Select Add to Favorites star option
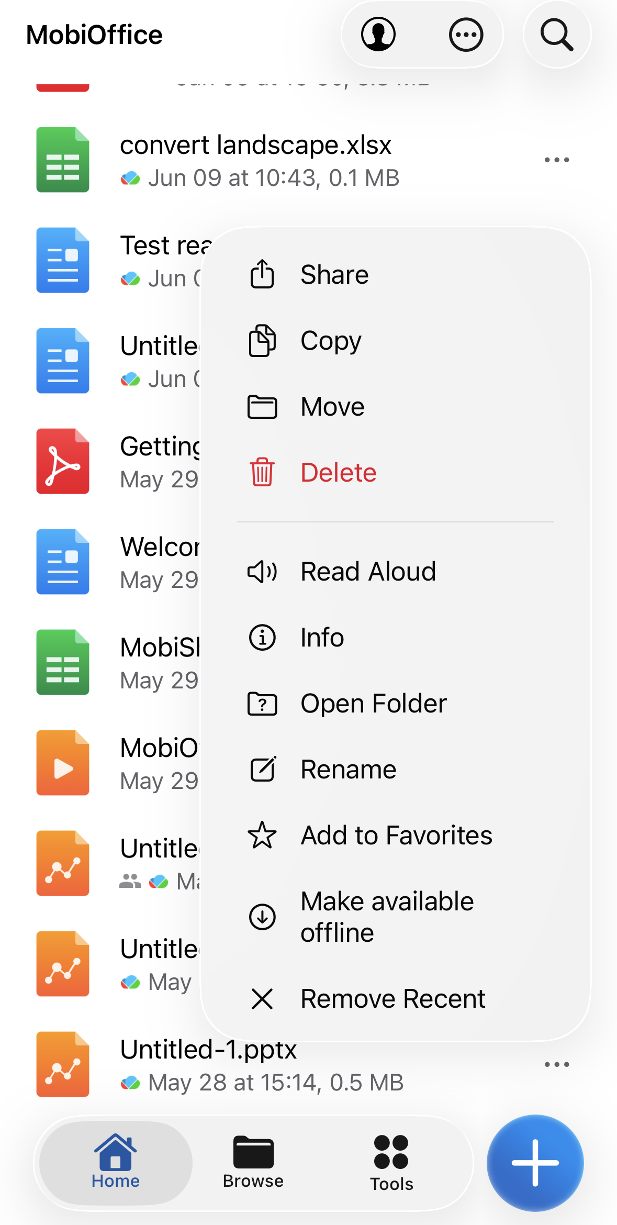Viewport: 617px width, 1225px height. point(396,835)
